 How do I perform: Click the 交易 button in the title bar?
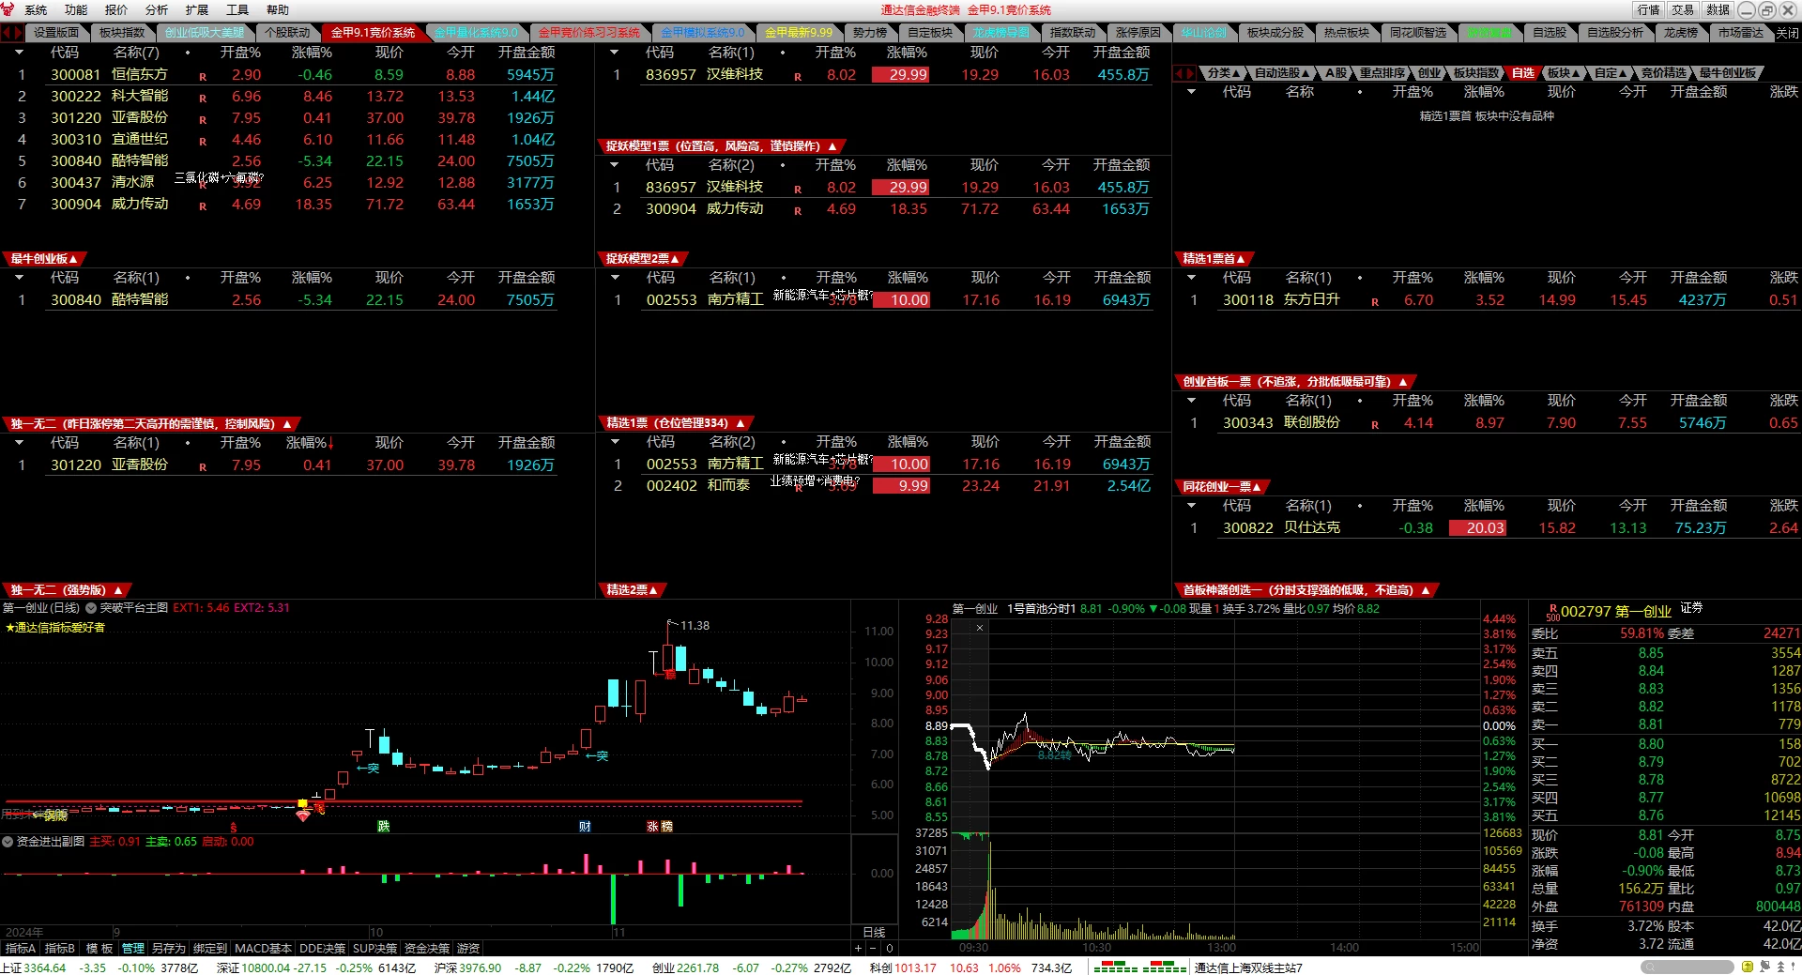coord(1683,10)
